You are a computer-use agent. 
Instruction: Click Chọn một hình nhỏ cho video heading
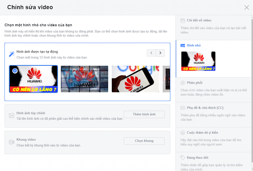click(38, 25)
